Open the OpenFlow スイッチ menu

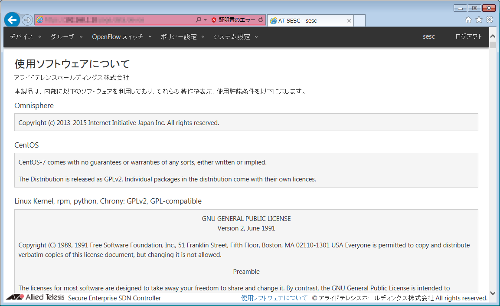pyautogui.click(x=118, y=37)
